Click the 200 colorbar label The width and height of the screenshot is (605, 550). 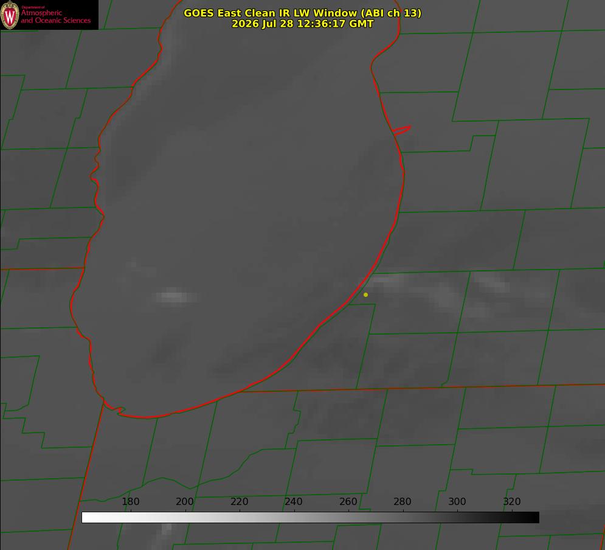click(x=184, y=501)
